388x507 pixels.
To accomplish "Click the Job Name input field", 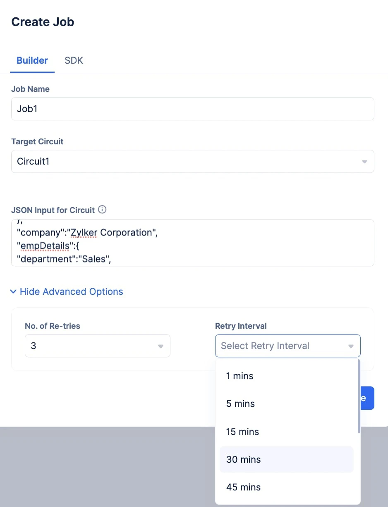I will point(193,109).
